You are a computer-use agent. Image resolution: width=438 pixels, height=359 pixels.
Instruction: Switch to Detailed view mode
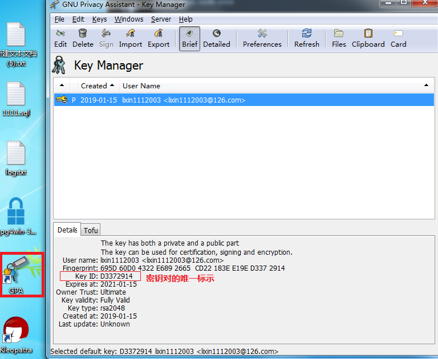(x=217, y=39)
